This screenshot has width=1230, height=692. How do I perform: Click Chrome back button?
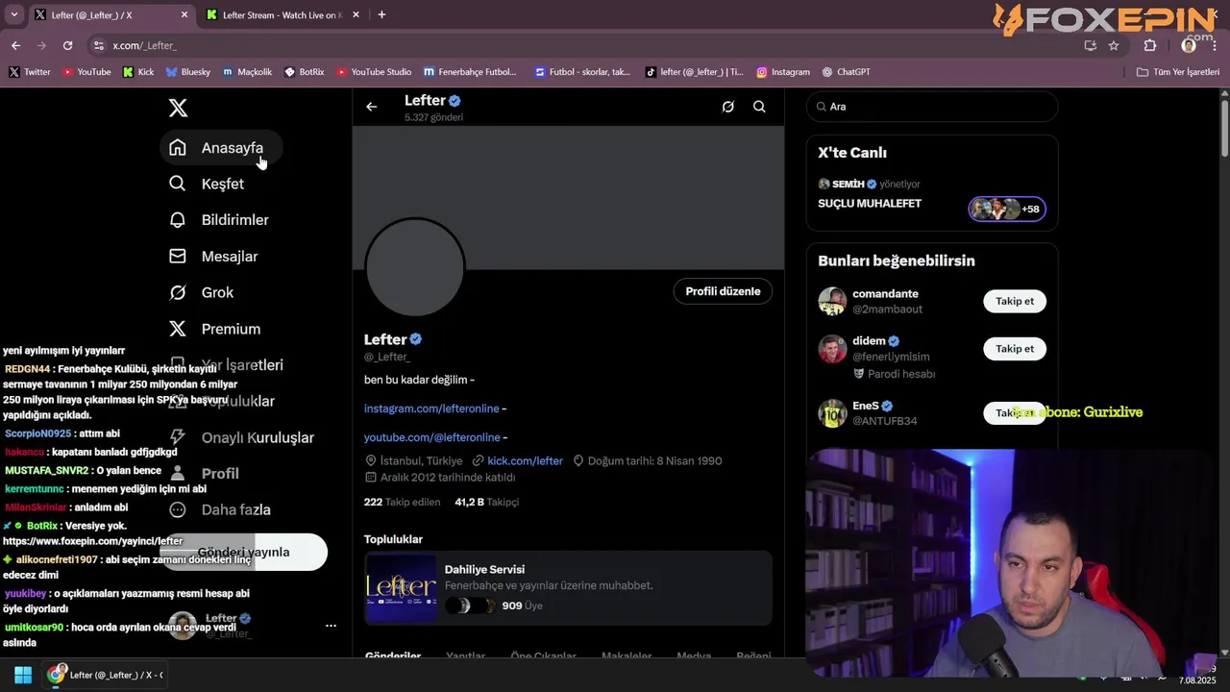pyautogui.click(x=15, y=45)
